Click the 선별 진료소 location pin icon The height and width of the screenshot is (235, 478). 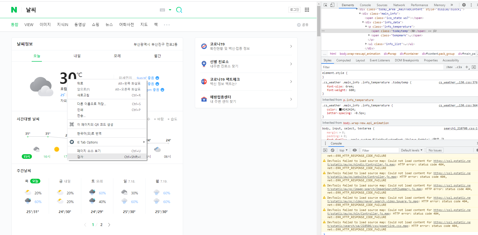point(204,64)
